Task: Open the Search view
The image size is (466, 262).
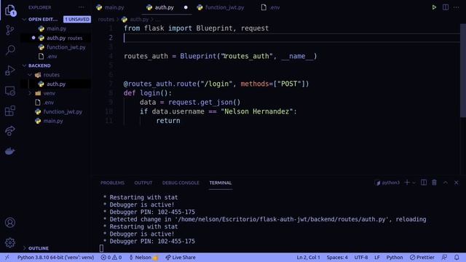Action: click(10, 50)
